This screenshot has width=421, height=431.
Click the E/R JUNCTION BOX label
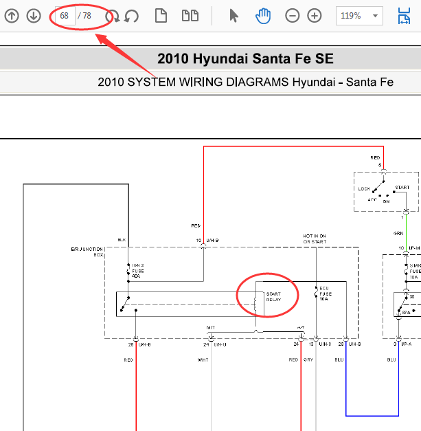(x=87, y=252)
